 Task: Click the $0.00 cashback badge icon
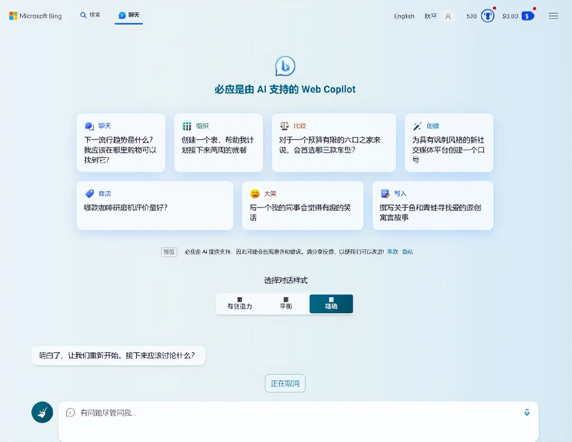(528, 16)
